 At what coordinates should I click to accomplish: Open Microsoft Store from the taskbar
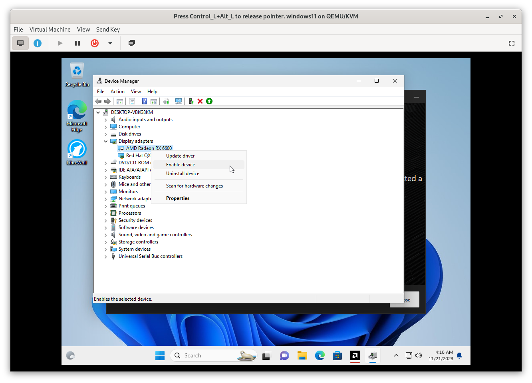337,355
